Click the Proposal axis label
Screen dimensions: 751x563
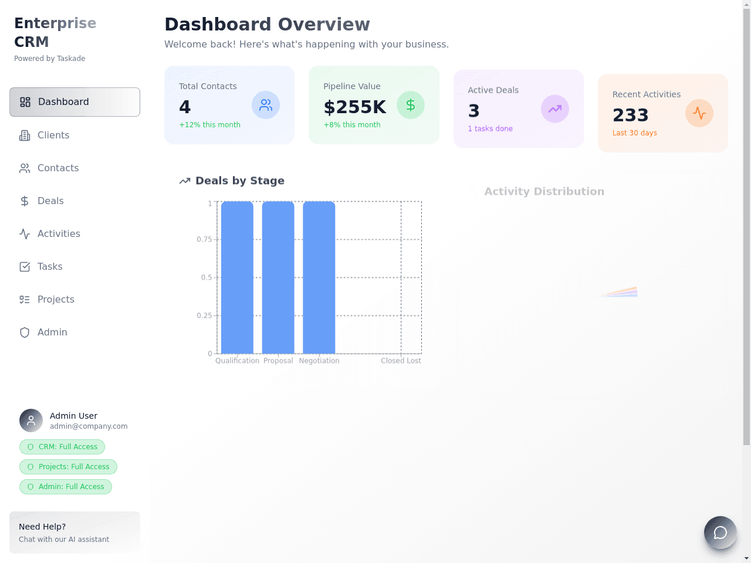278,361
